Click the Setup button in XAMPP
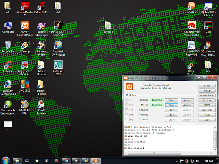Image resolution: width=219 pixels, height=164 pixels. [207, 91]
